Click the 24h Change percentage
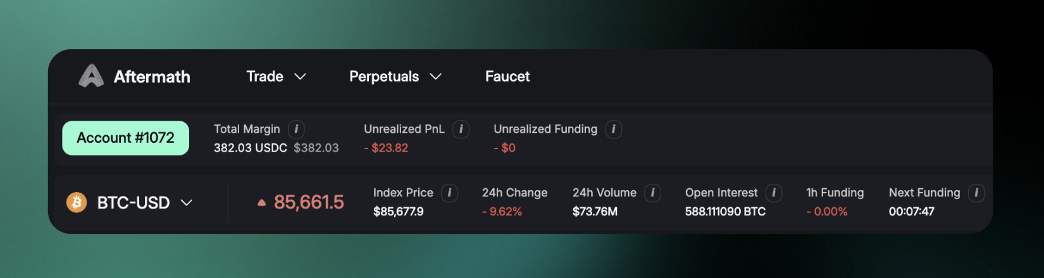1044x278 pixels. [502, 212]
